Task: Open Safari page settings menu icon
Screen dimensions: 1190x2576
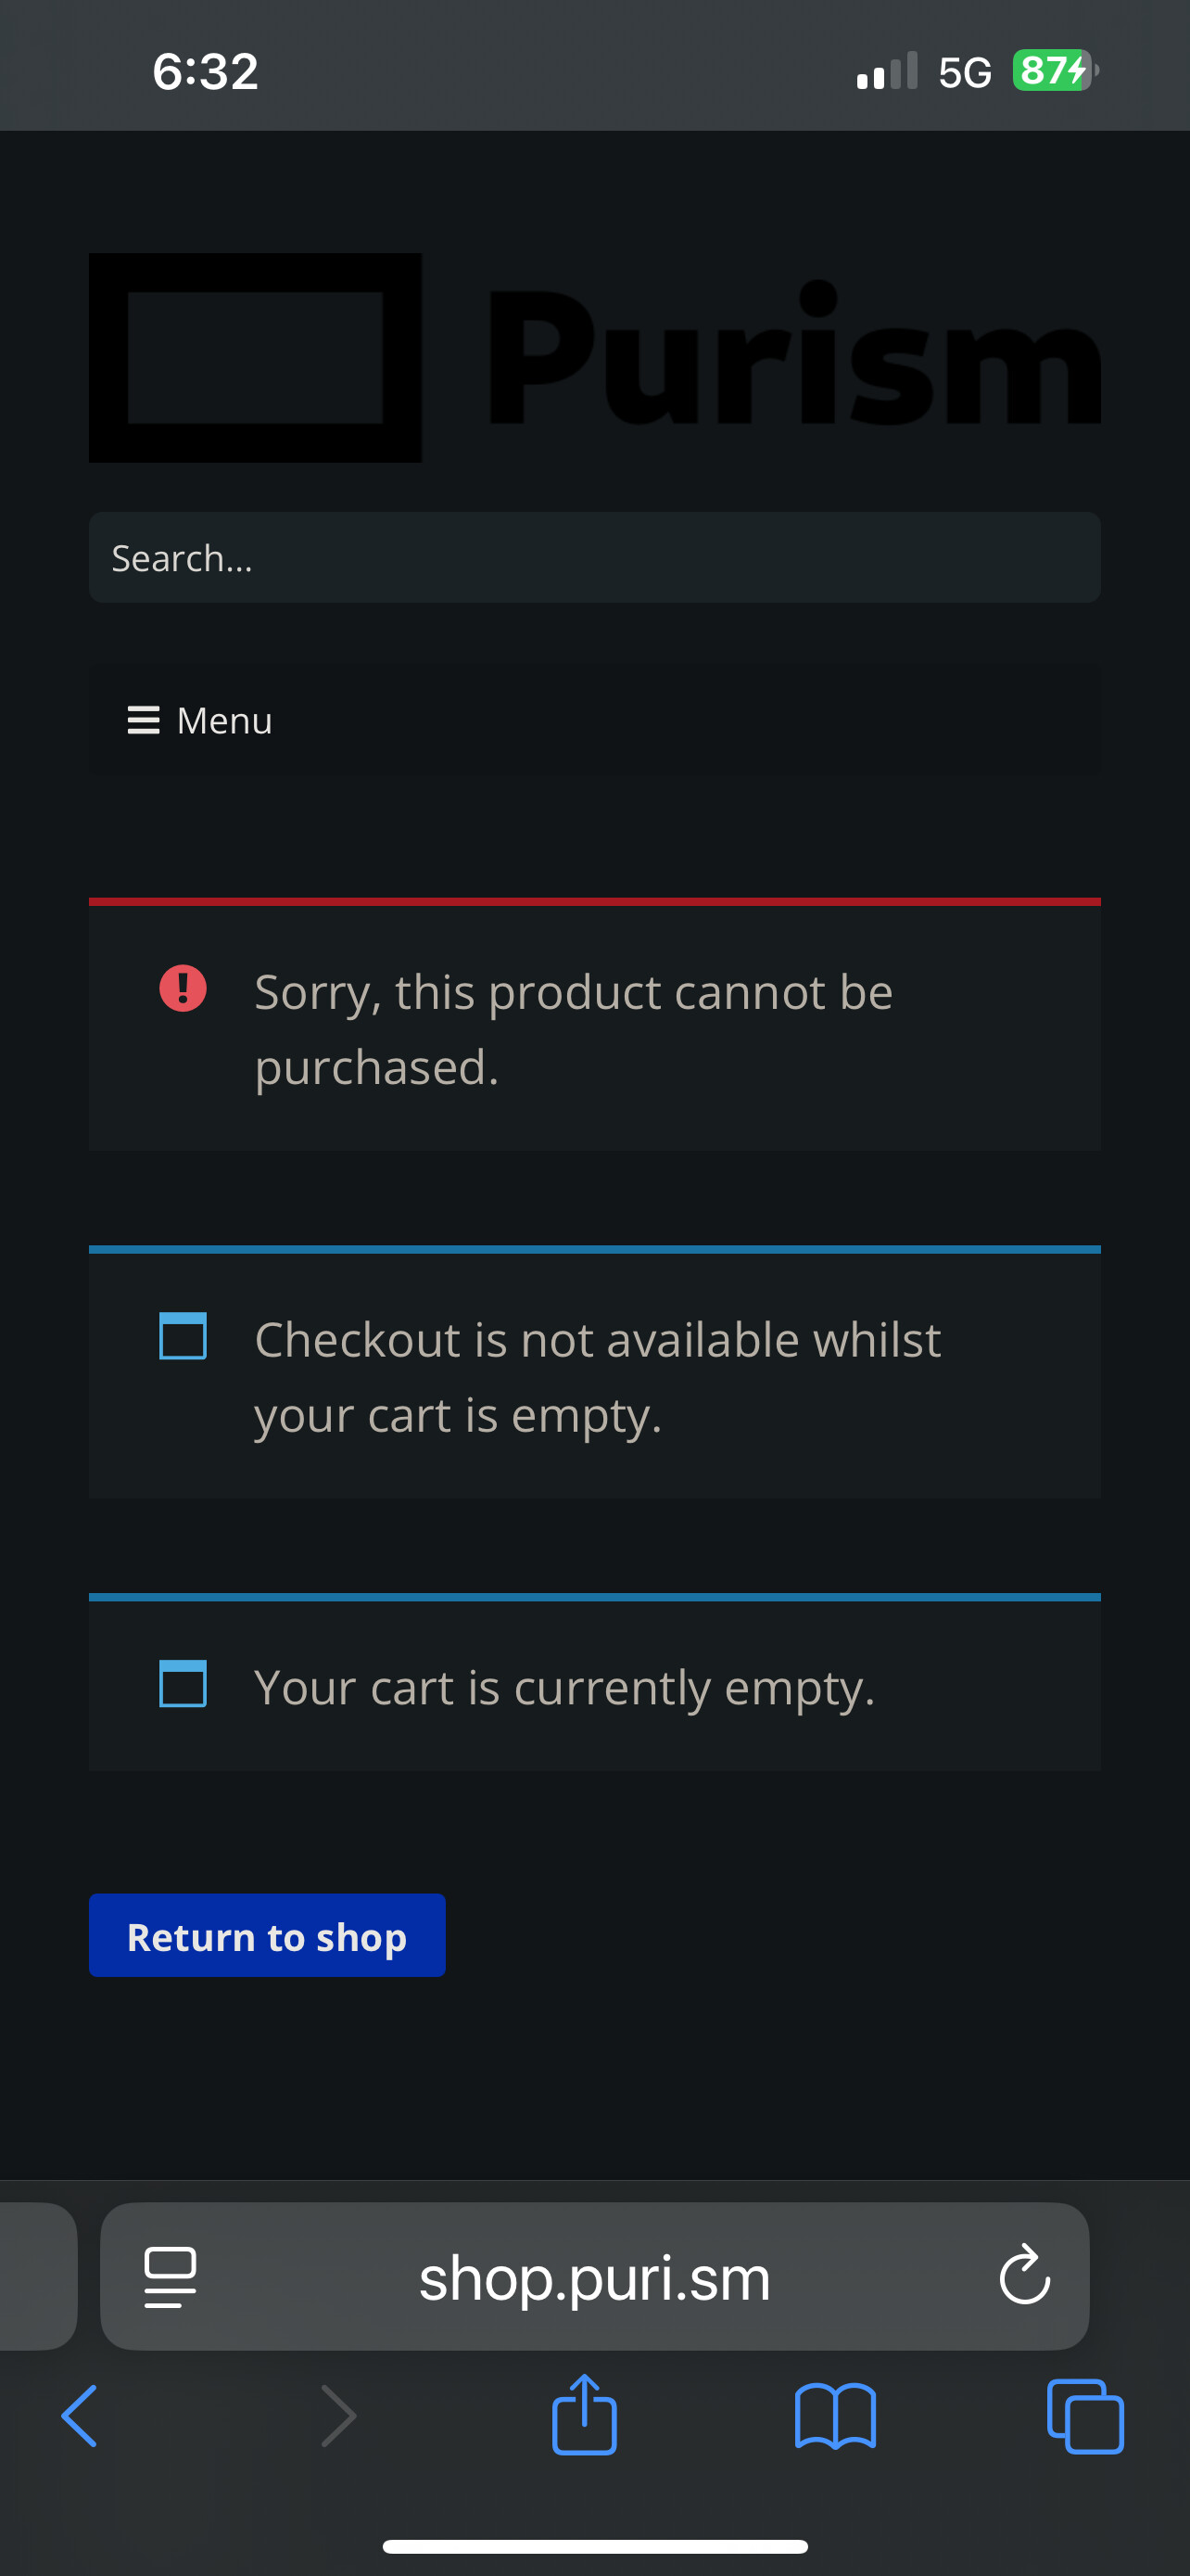Action: 170,2276
